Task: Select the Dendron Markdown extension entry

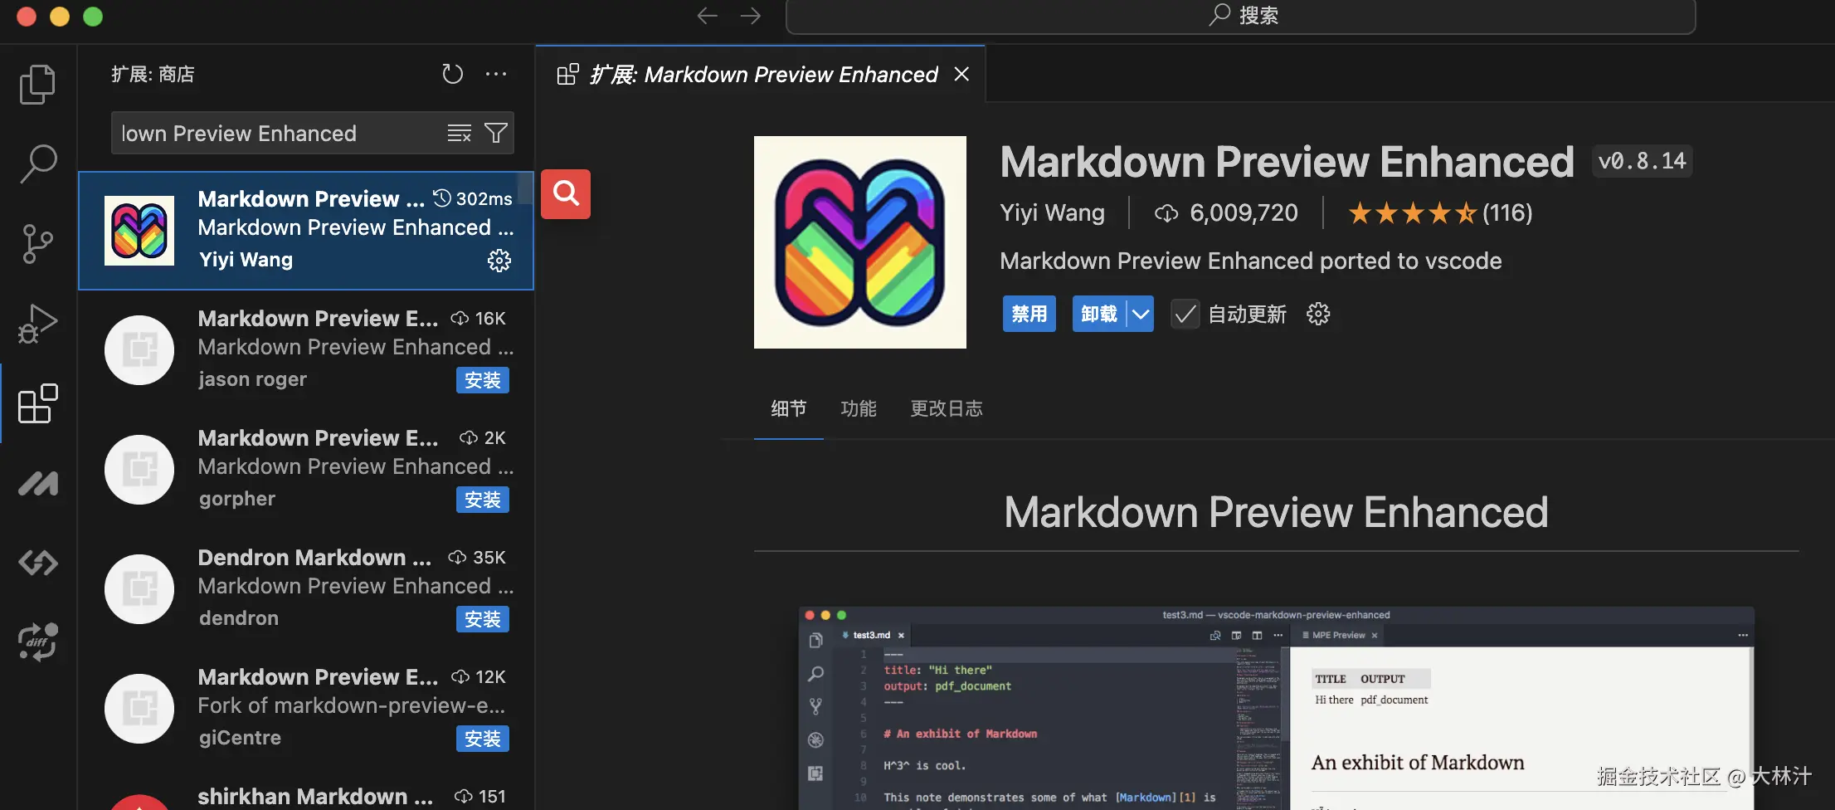Action: click(306, 589)
